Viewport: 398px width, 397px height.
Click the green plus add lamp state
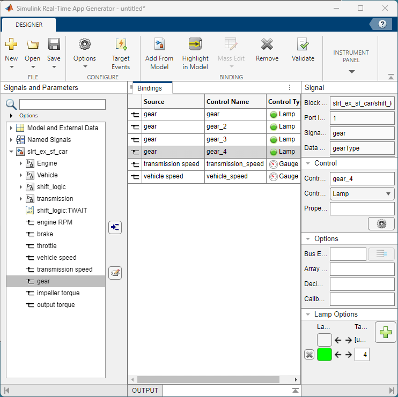385,333
